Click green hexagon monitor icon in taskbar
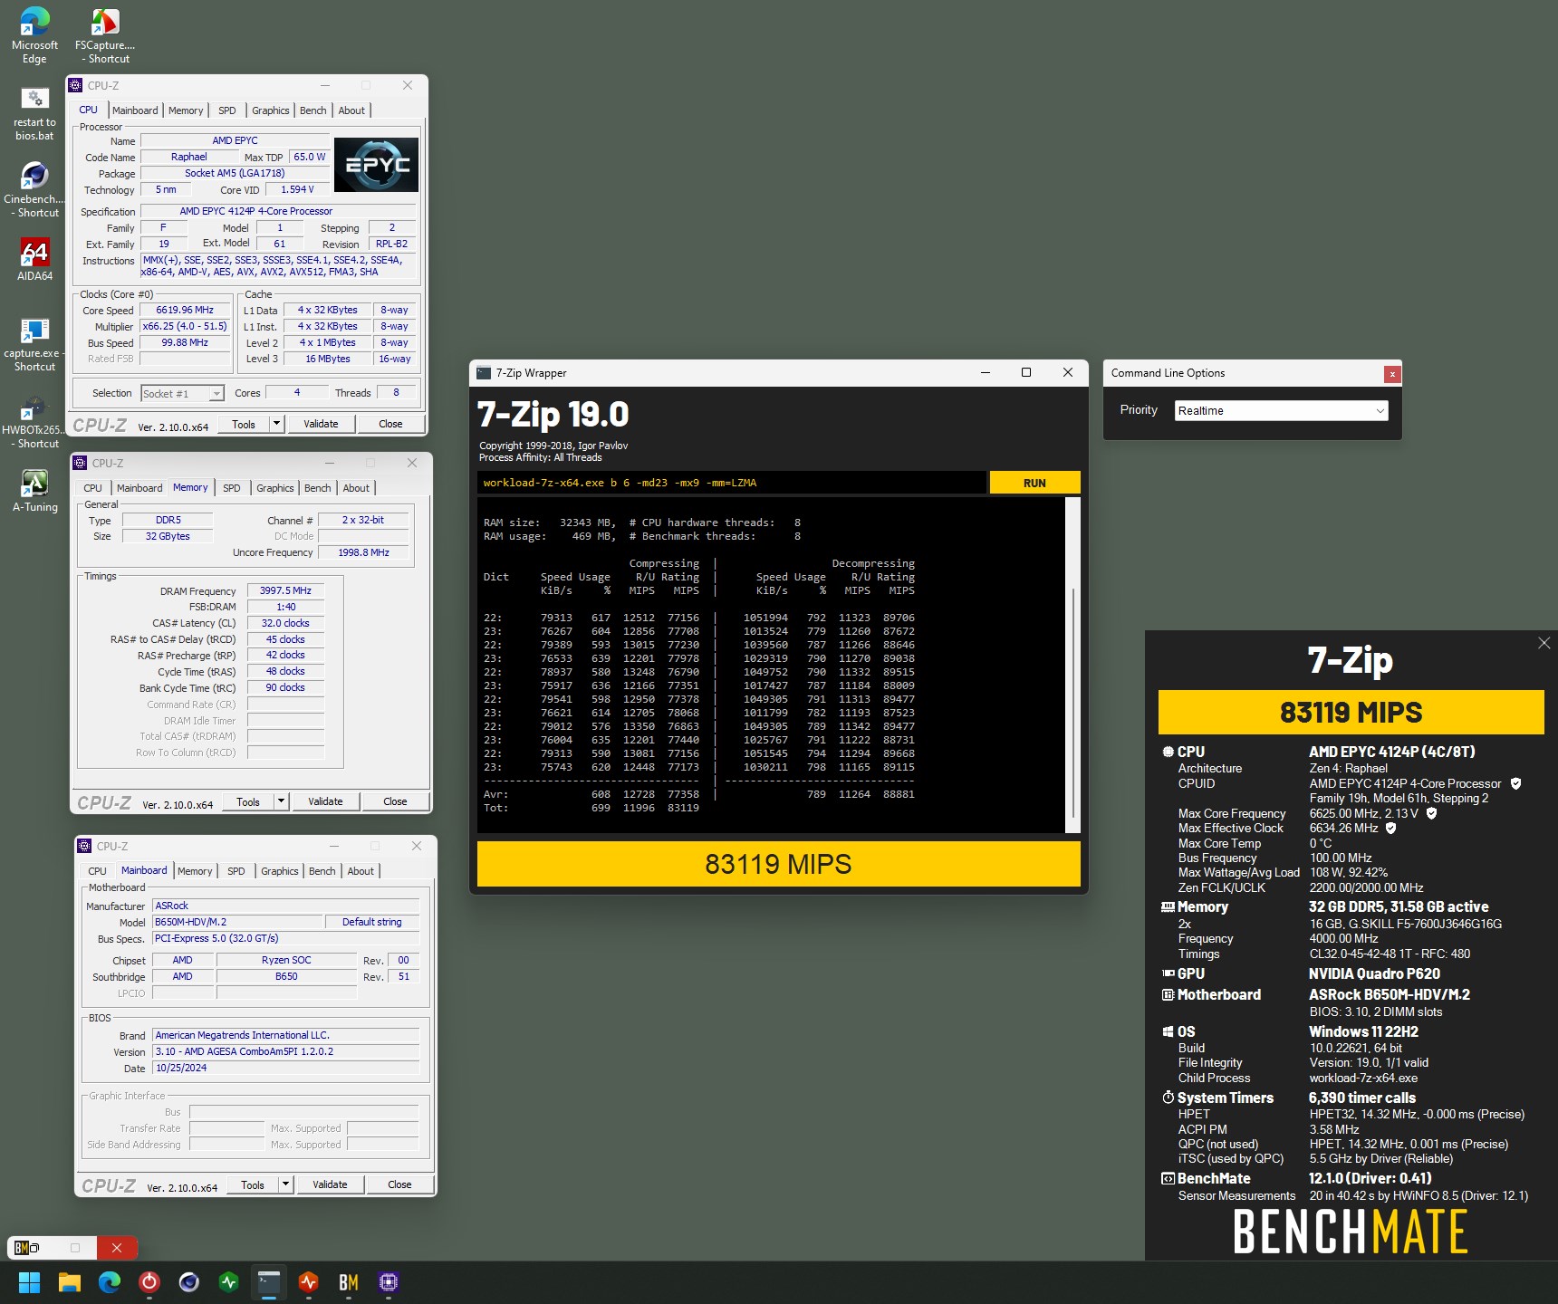This screenshot has width=1558, height=1304. (229, 1282)
